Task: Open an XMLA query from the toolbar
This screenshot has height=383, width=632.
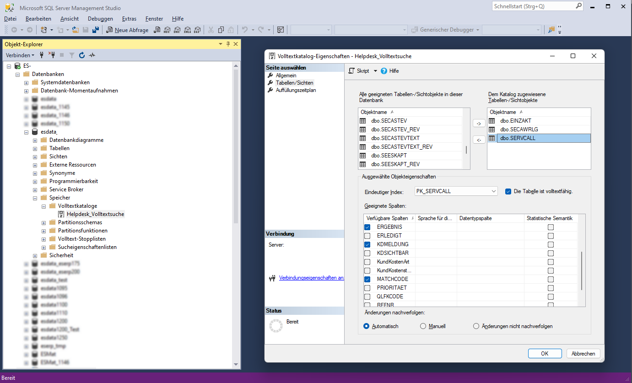Action: point(187,30)
